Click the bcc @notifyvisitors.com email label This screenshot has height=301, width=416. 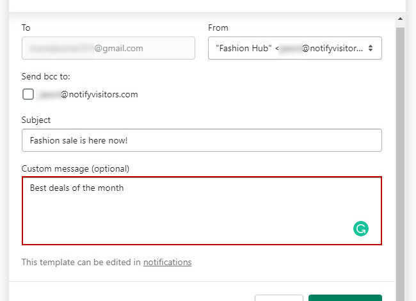(88, 95)
